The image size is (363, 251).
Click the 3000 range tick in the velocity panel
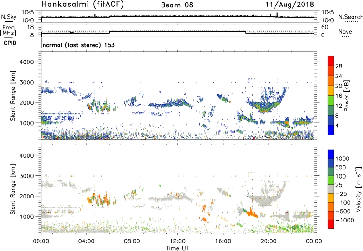click(x=27, y=176)
